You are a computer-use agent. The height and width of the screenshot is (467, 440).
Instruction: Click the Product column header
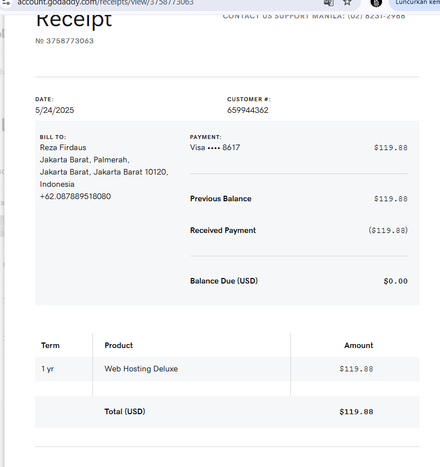pos(119,346)
